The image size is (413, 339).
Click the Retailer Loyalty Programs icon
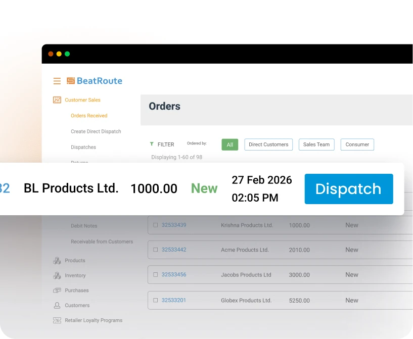(57, 320)
